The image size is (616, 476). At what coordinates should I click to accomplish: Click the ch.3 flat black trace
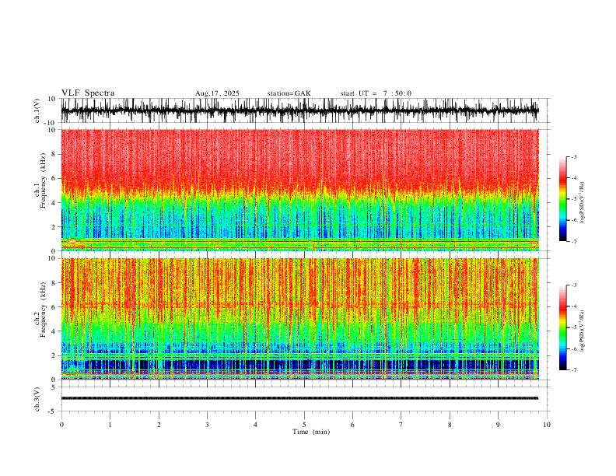(299, 398)
